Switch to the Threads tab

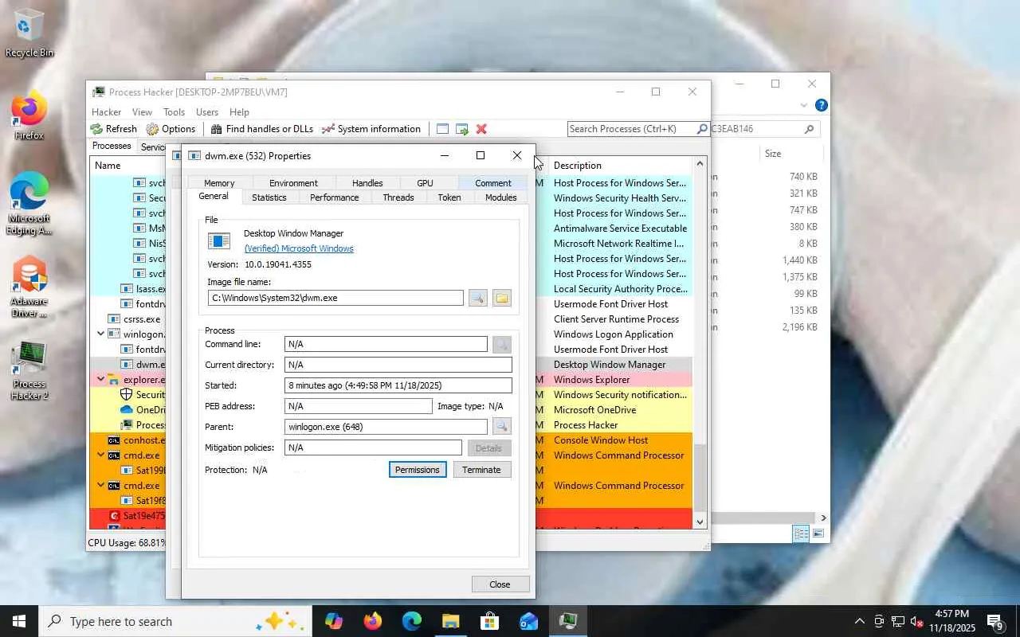pos(398,197)
